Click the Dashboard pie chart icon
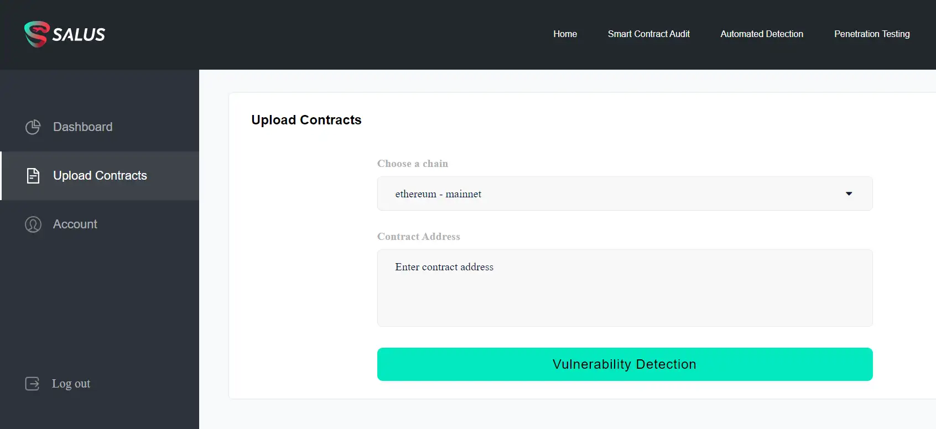 (33, 127)
